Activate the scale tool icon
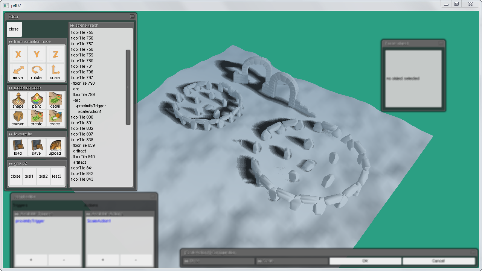 (55, 72)
